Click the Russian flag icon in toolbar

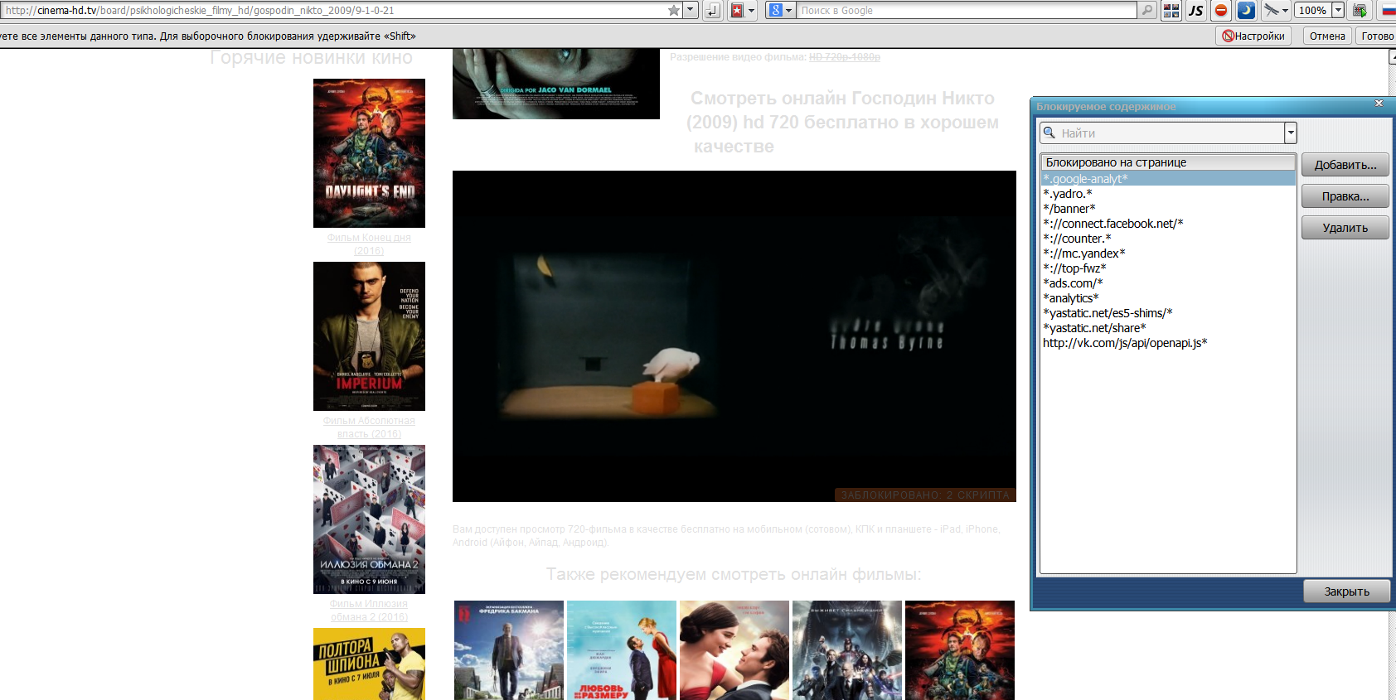pos(1388,11)
